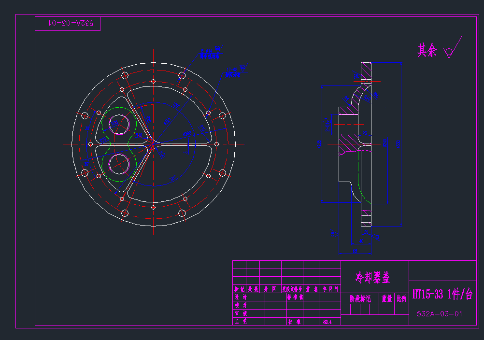484x340 pixels.
Task: Select the bottom bolt hole on vertical centerline
Action: [153, 207]
